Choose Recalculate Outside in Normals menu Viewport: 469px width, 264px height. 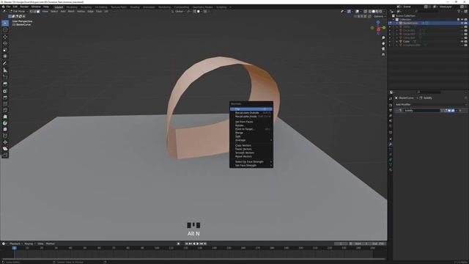(x=251, y=112)
